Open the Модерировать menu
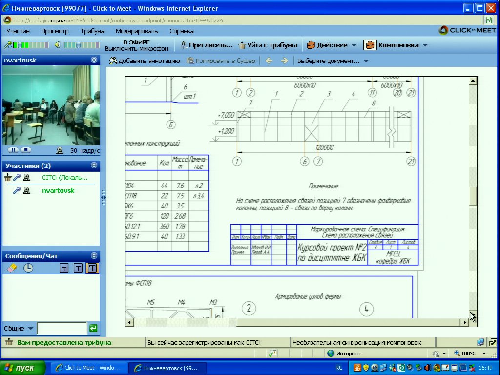This screenshot has width=500, height=375. pyautogui.click(x=137, y=31)
